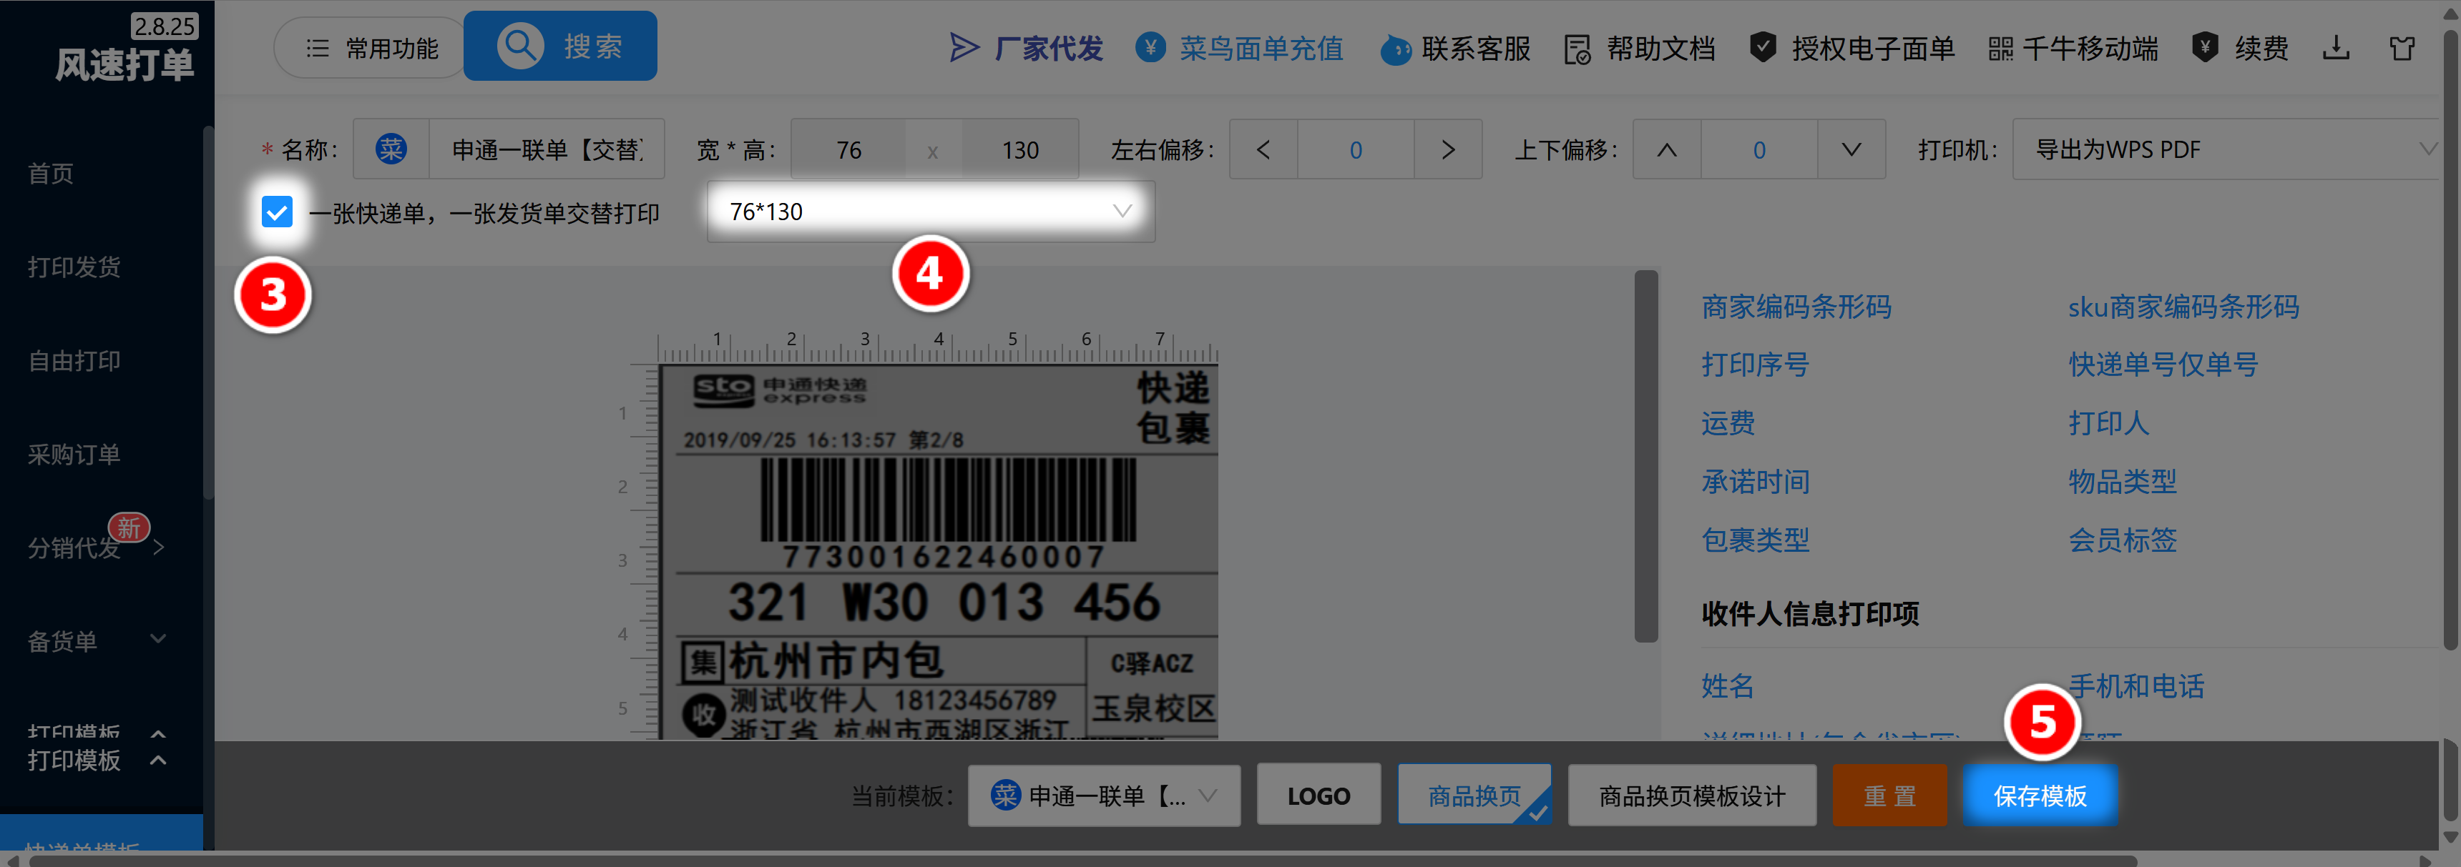Add 物品类型 print item
The width and height of the screenshot is (2461, 867).
(x=2122, y=481)
